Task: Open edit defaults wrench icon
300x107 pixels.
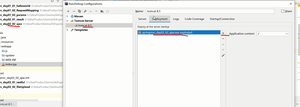Action: pyautogui.click(x=85, y=11)
